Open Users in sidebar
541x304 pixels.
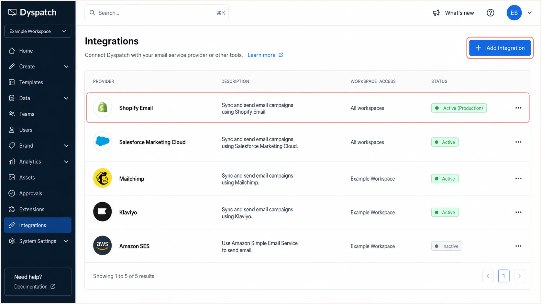[x=38, y=130]
